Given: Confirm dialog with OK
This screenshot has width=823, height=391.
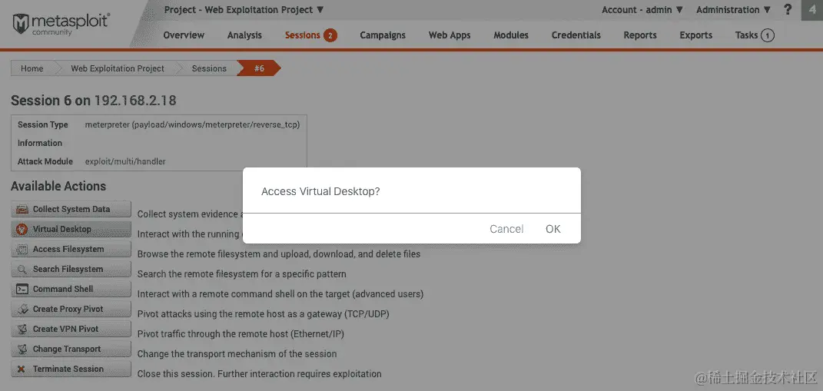Looking at the screenshot, I should 553,229.
